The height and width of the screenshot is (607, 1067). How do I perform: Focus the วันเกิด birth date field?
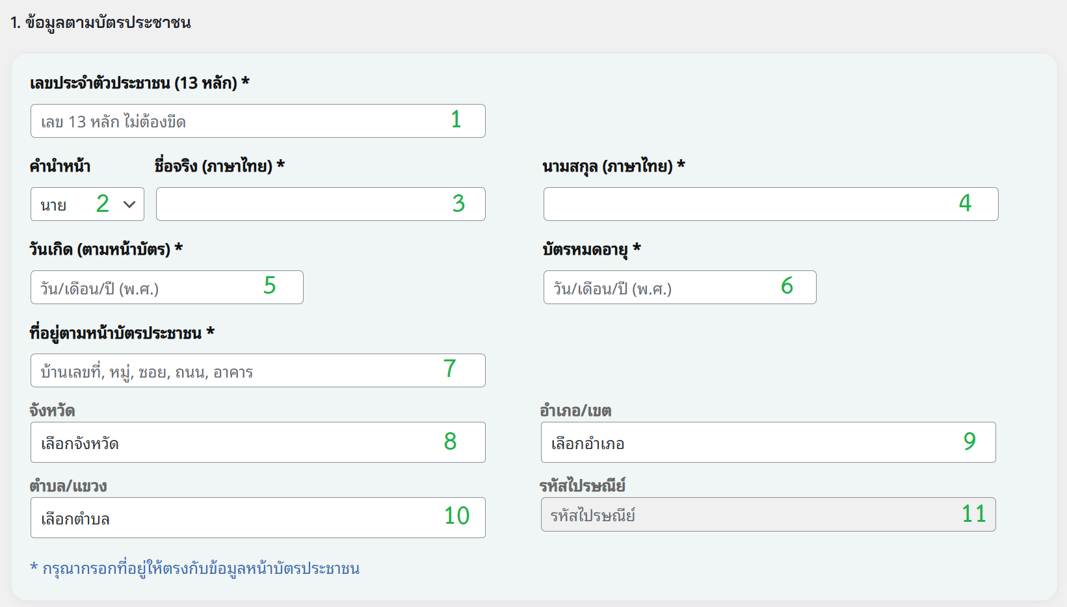(x=166, y=287)
